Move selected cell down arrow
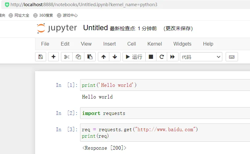Viewport: 250px width, 154px height. (115, 57)
